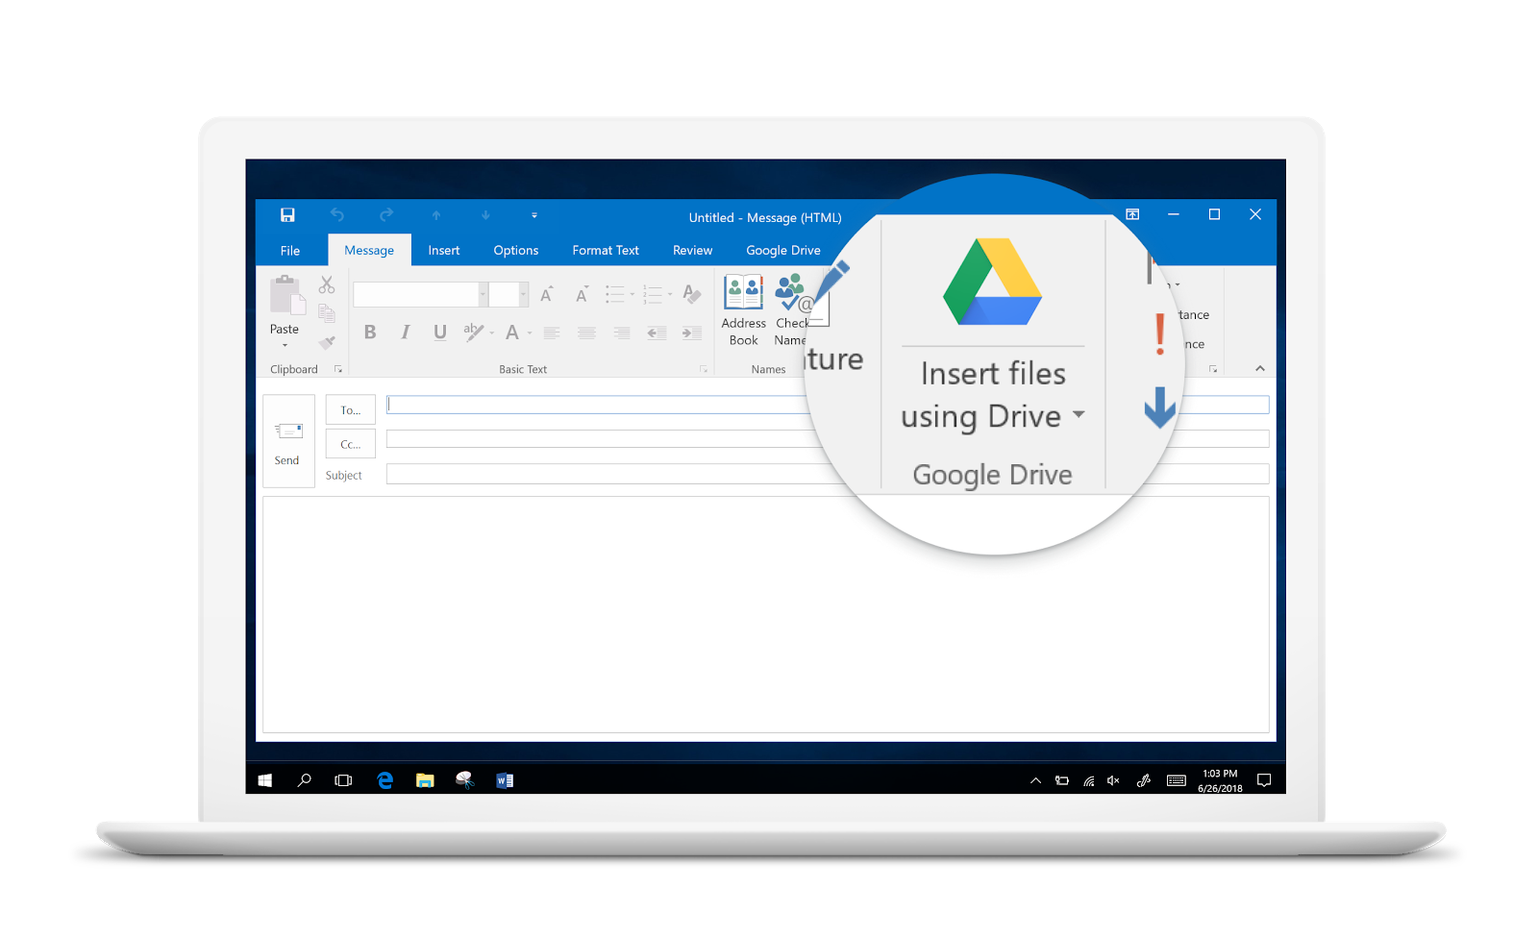Open the font name combo box
This screenshot has width=1538, height=937.
pos(421,294)
